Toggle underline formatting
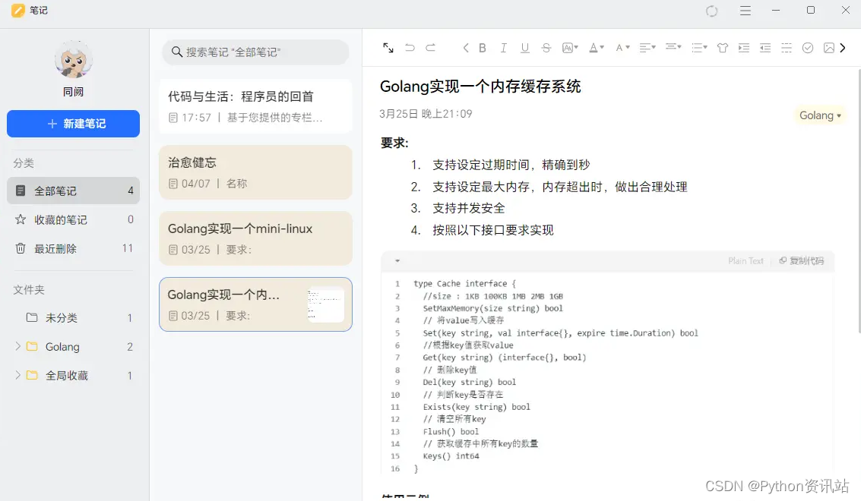The height and width of the screenshot is (501, 861). (525, 48)
